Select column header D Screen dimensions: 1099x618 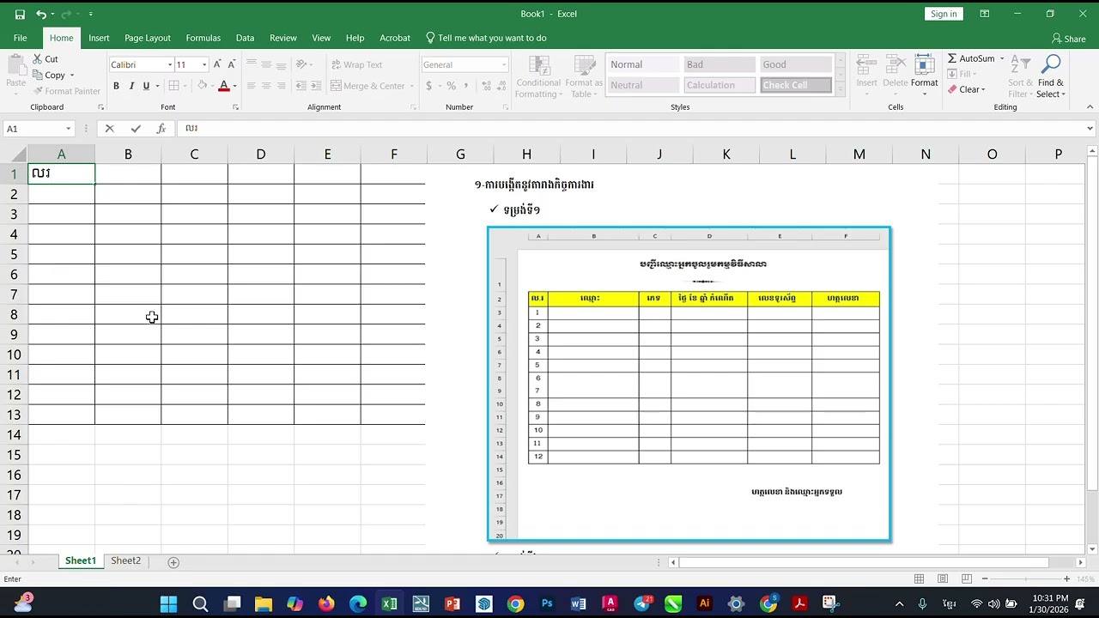pyautogui.click(x=261, y=154)
